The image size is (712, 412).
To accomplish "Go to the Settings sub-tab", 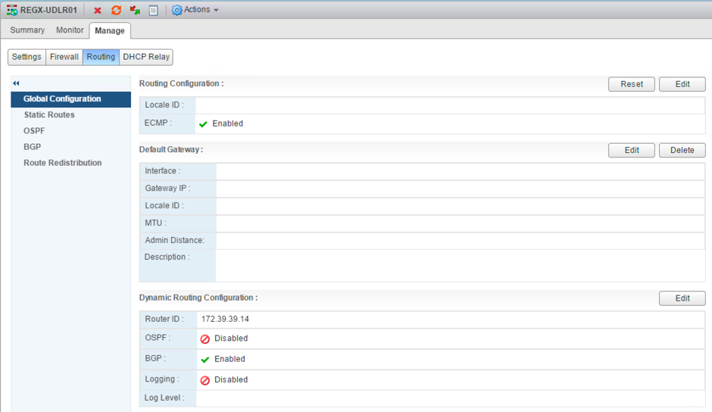I will 27,57.
